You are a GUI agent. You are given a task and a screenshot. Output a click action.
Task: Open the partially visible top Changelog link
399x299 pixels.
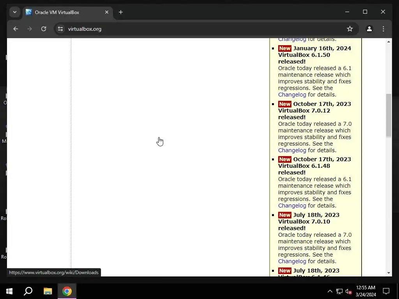[x=292, y=40]
